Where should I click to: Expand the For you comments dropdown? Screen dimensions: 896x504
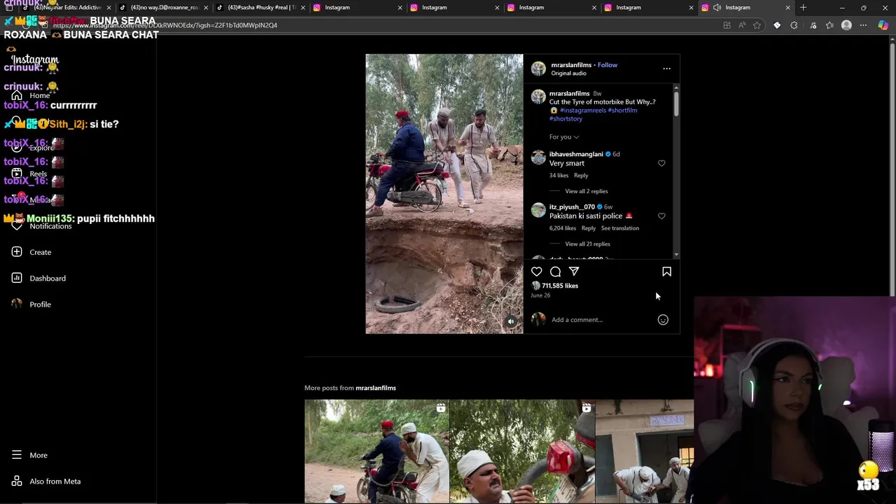(x=564, y=137)
